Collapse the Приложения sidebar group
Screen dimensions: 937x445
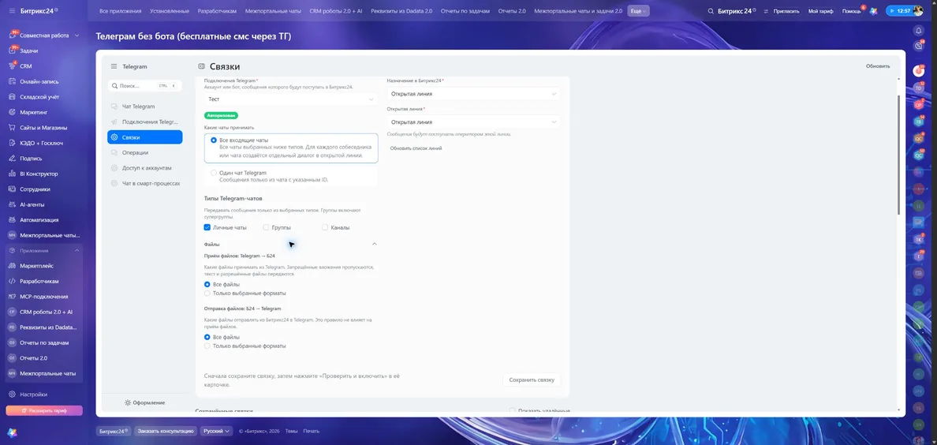point(77,251)
